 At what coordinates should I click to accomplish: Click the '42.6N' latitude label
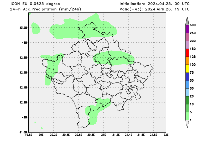click(x=23, y=73)
